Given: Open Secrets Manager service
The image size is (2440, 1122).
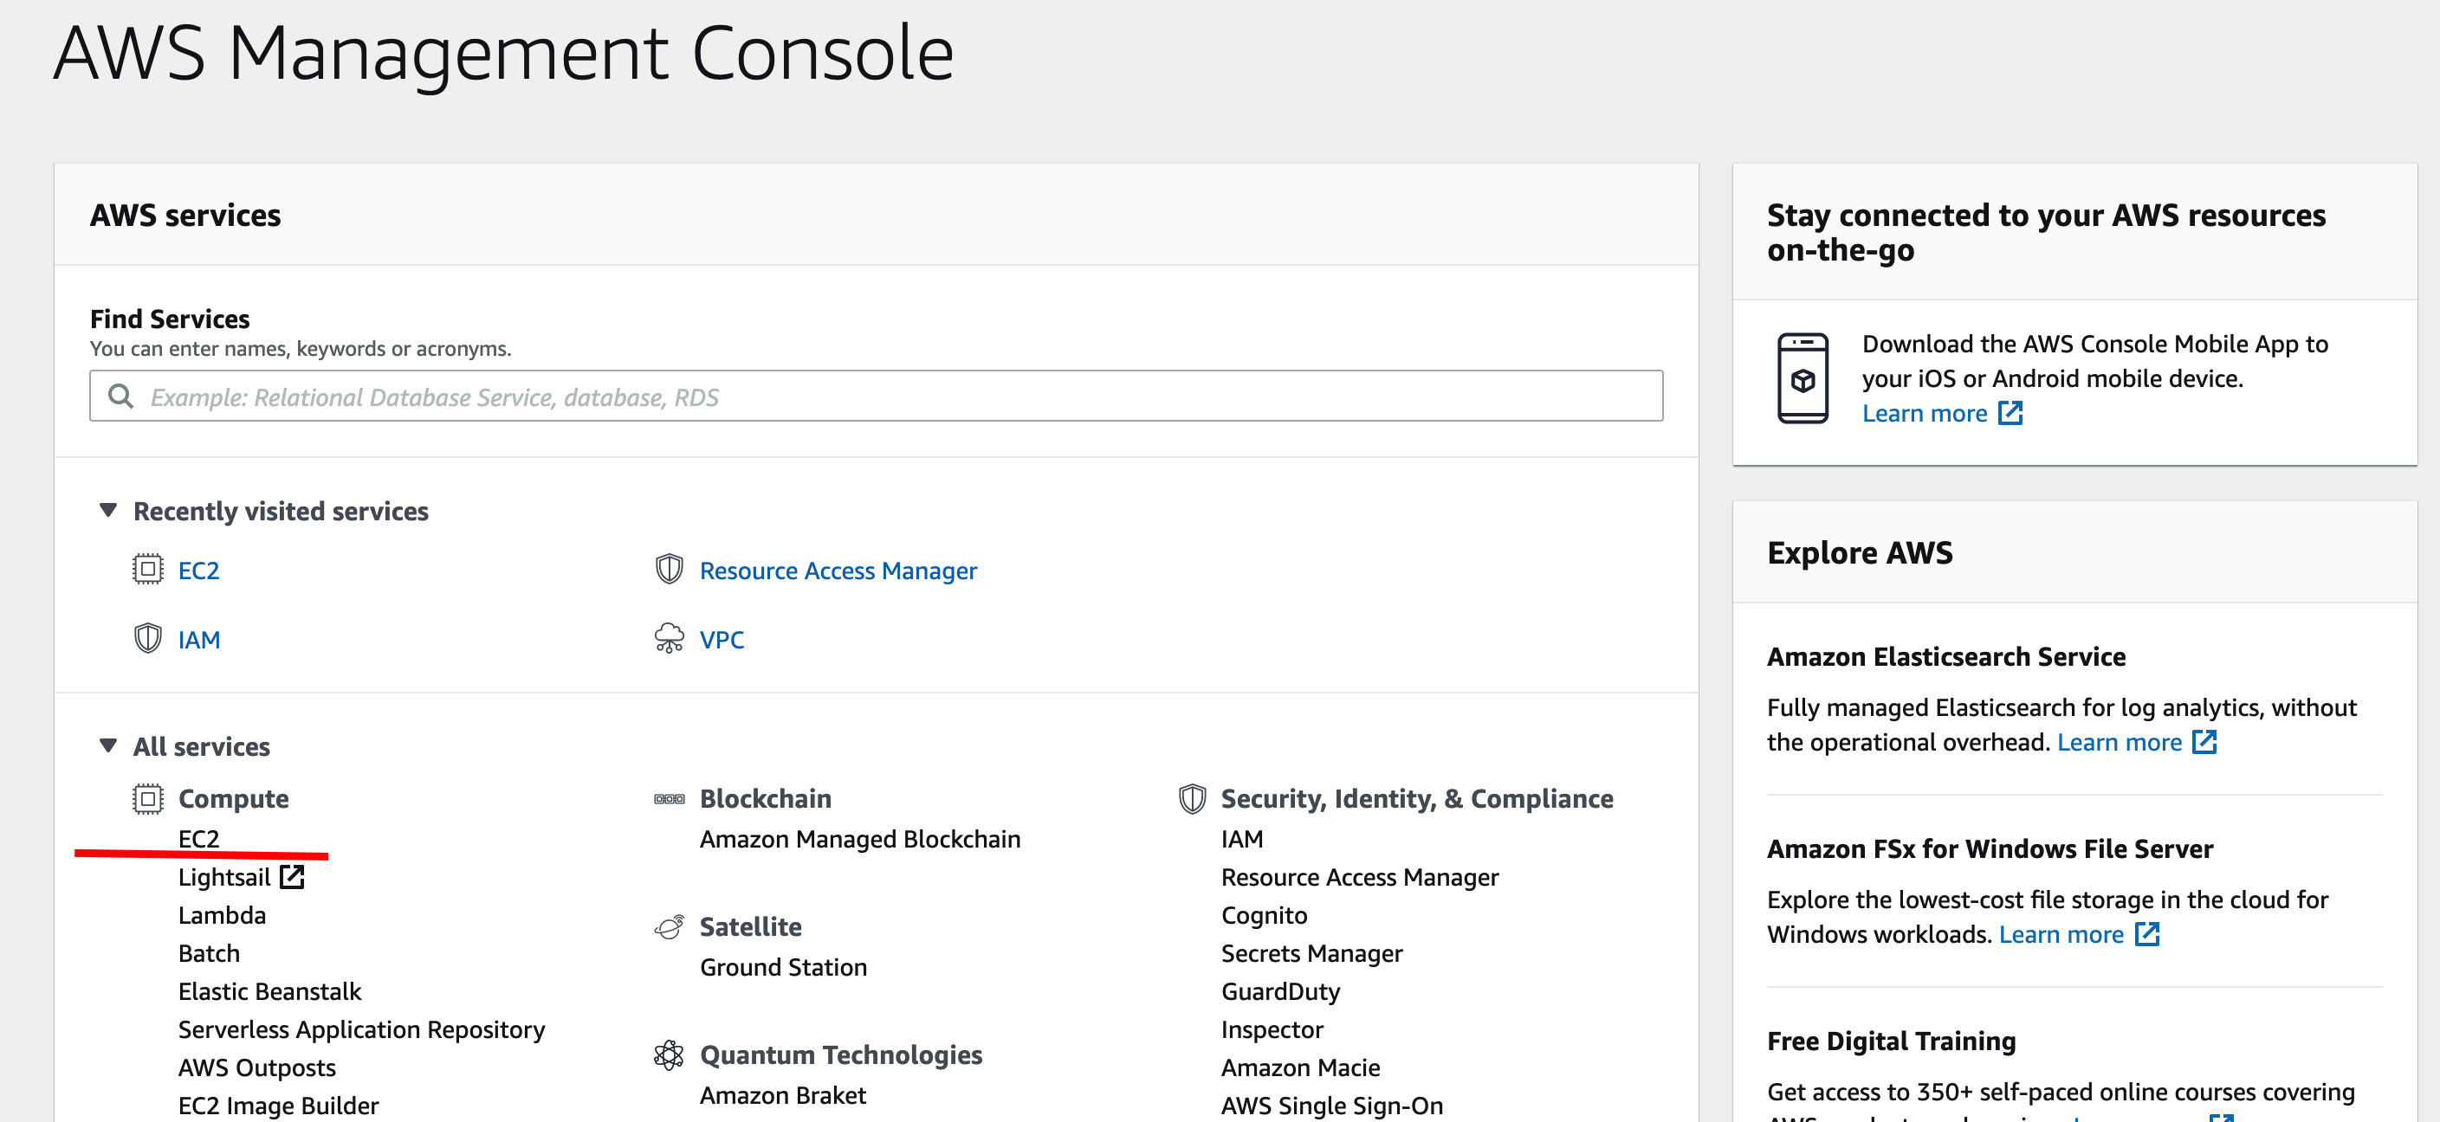Looking at the screenshot, I should click(x=1312, y=952).
